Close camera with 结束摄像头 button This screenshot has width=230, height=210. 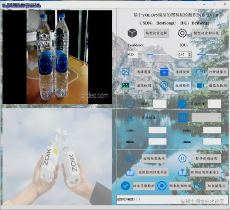click(216, 186)
